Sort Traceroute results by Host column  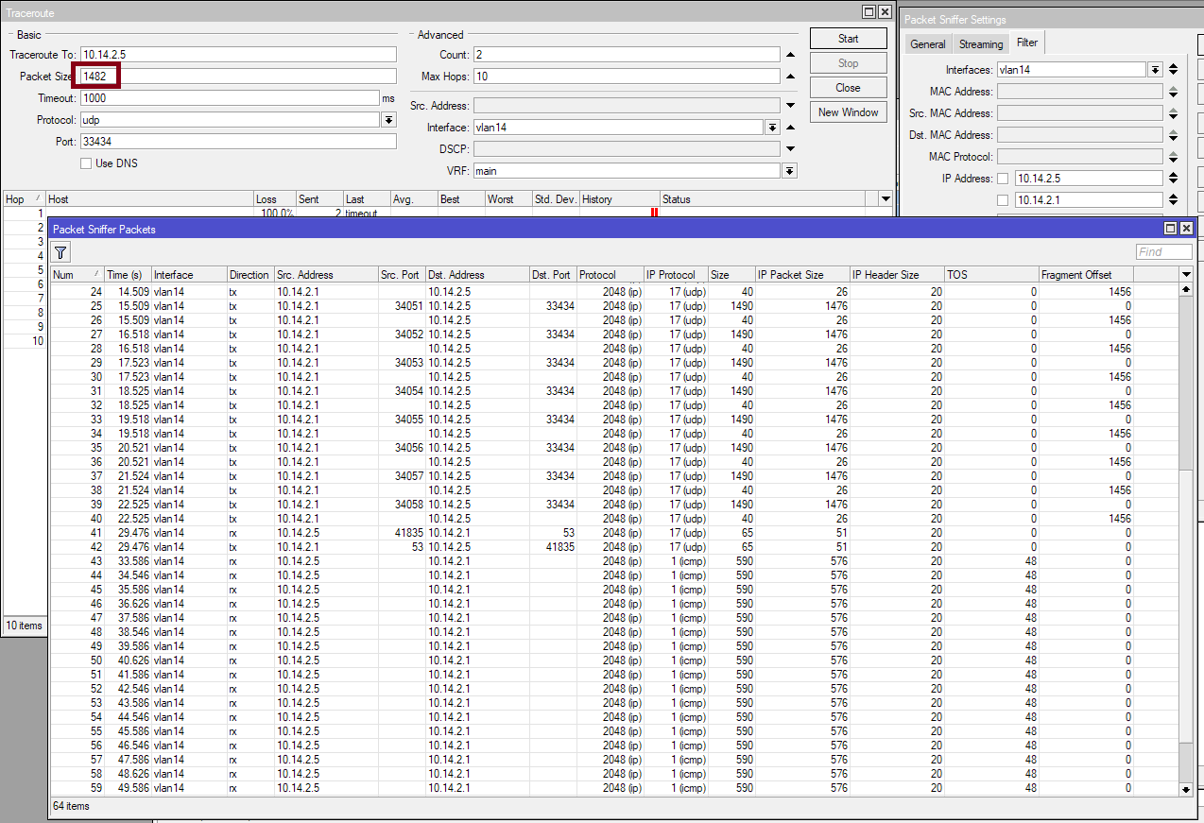click(149, 199)
